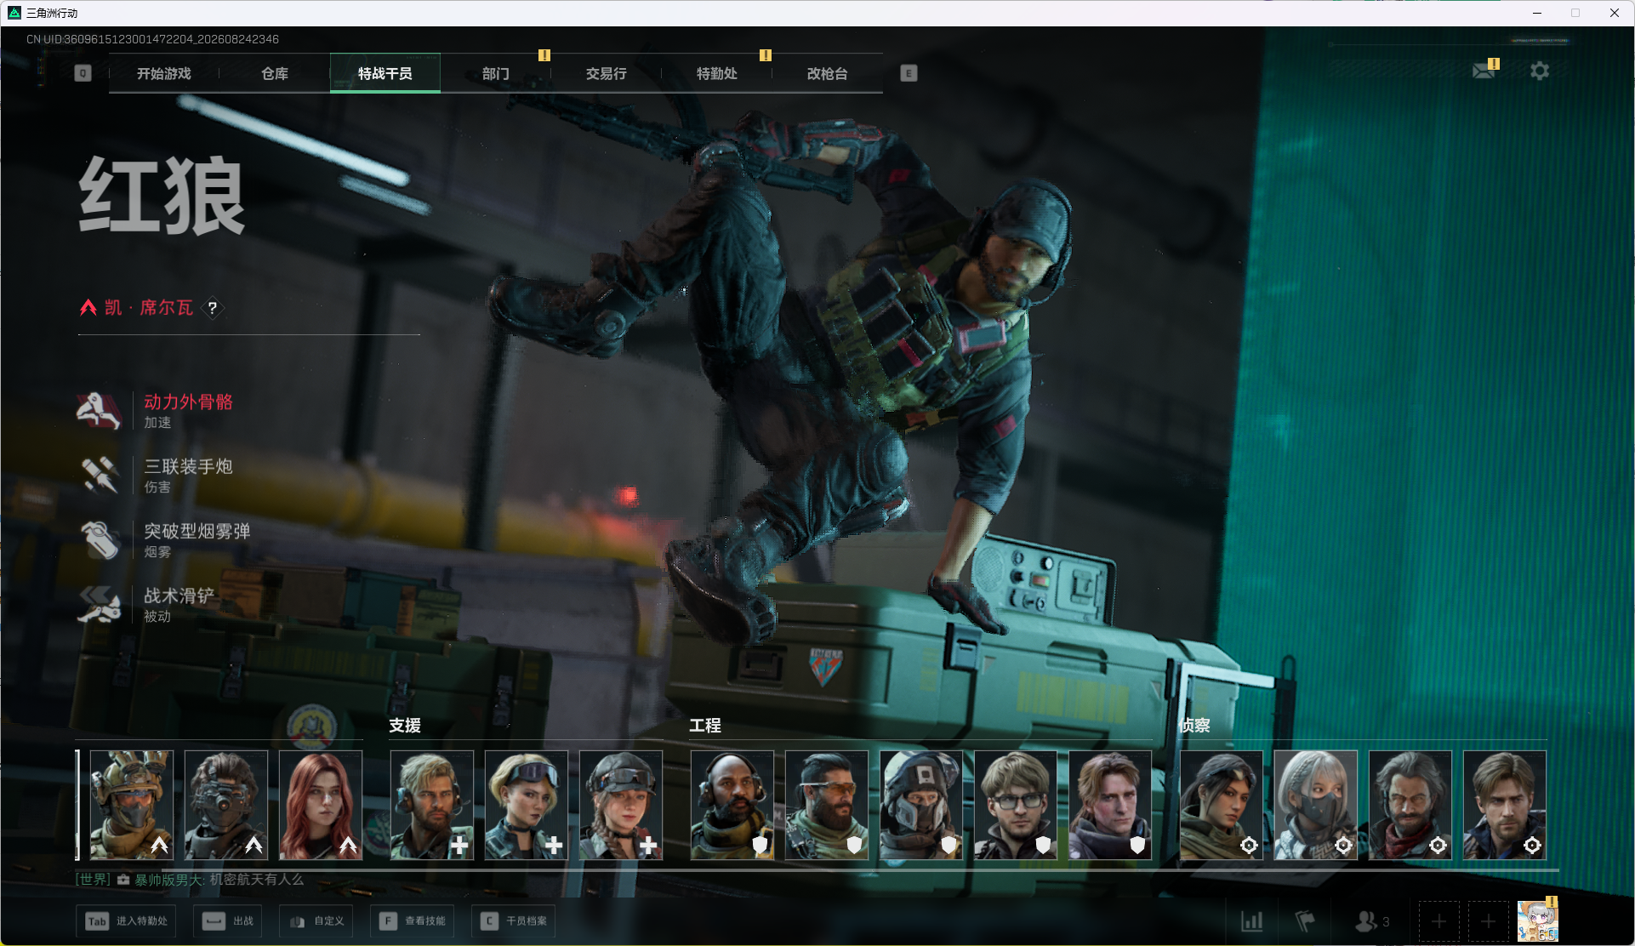The height and width of the screenshot is (946, 1635).
Task: Select the 战术滑铲 passive skill
Action: tap(146, 604)
